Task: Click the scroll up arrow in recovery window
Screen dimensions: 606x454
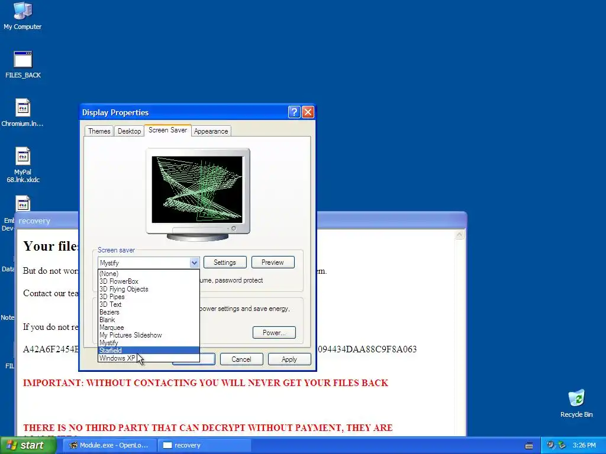Action: click(x=459, y=235)
